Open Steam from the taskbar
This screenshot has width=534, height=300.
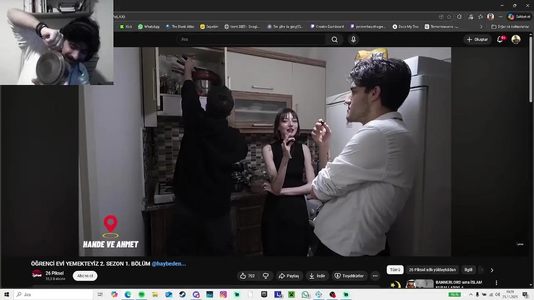pos(182,295)
